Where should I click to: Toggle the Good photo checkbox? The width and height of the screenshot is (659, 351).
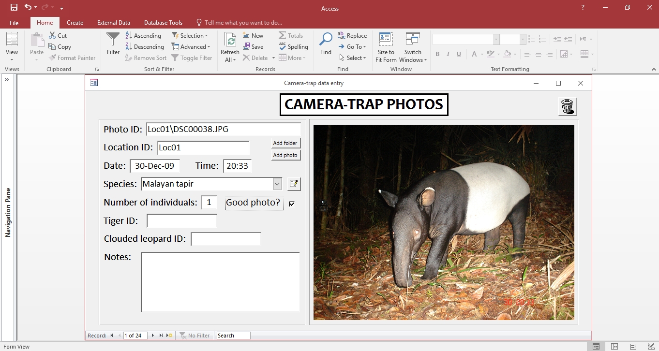[292, 204]
